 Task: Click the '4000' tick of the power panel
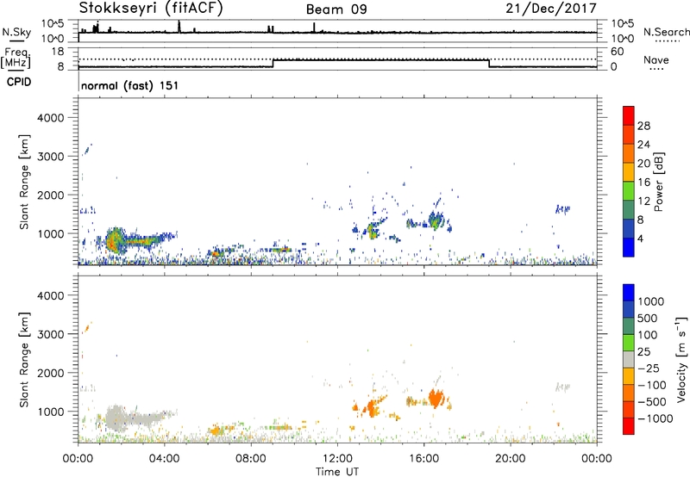click(51, 118)
